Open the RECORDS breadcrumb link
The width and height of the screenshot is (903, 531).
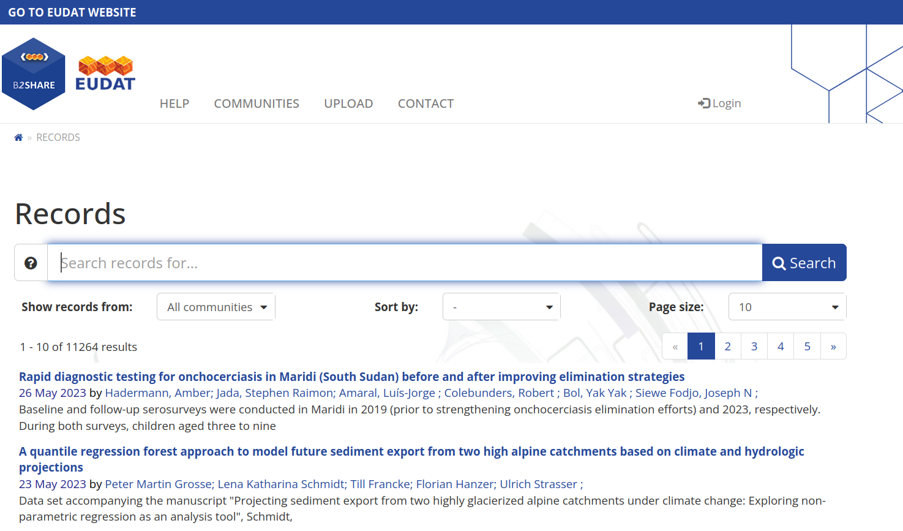point(58,137)
